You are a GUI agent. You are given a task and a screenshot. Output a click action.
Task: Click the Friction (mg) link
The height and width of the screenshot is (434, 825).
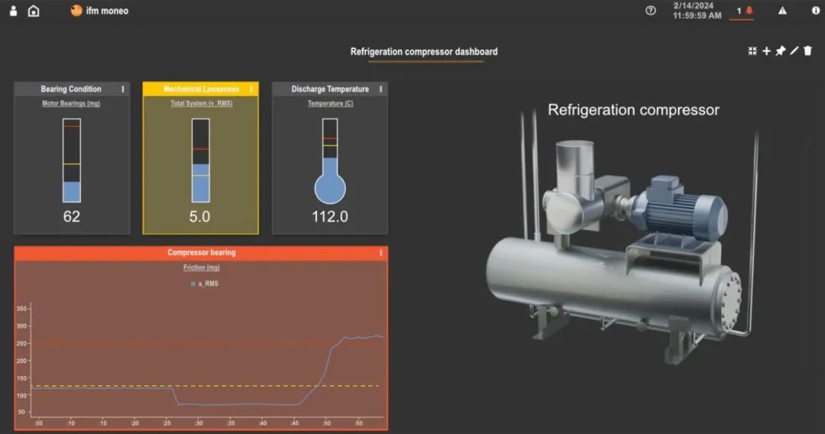pos(201,267)
